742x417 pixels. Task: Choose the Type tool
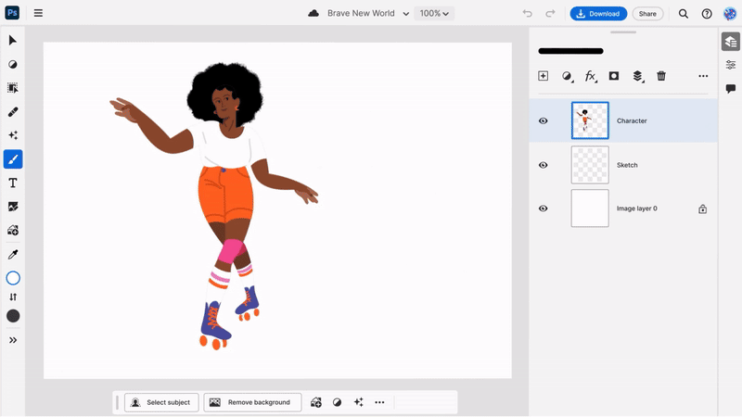[13, 183]
